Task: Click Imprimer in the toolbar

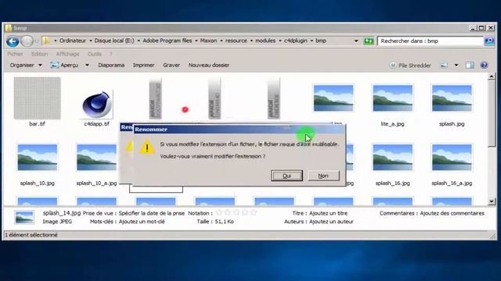Action: coord(143,65)
